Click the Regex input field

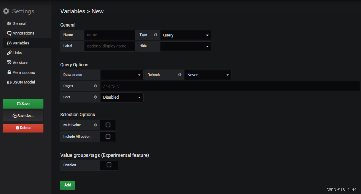230,86
